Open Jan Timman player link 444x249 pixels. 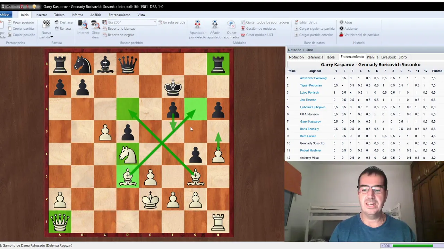tap(308, 100)
